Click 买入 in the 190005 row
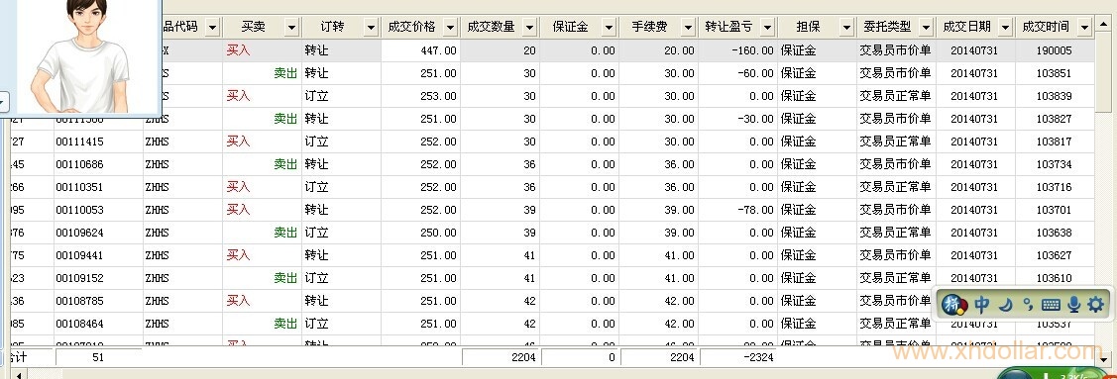Screen dimensions: 1117x379 [x=239, y=50]
